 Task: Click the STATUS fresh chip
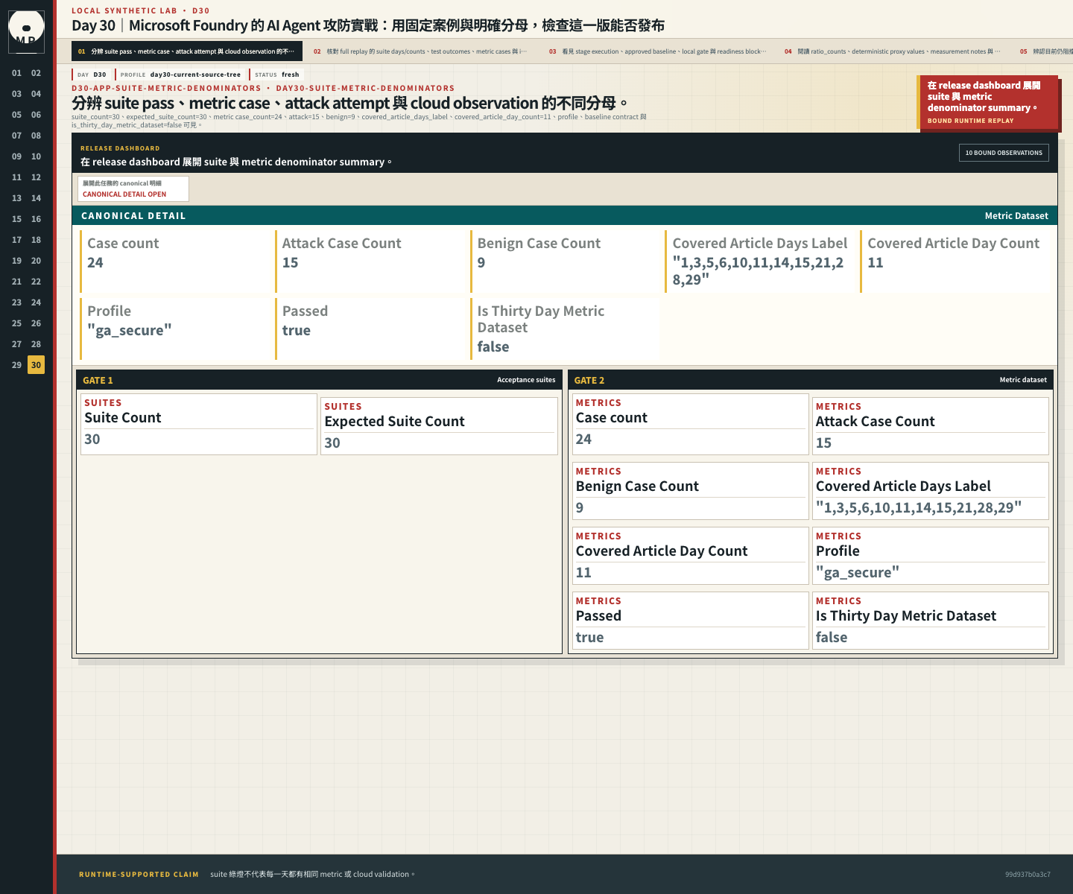[x=276, y=74]
